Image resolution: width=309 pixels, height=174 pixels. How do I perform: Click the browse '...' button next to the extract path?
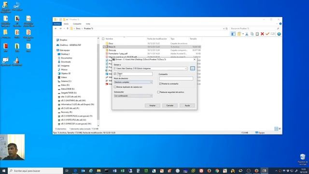(x=193, y=69)
